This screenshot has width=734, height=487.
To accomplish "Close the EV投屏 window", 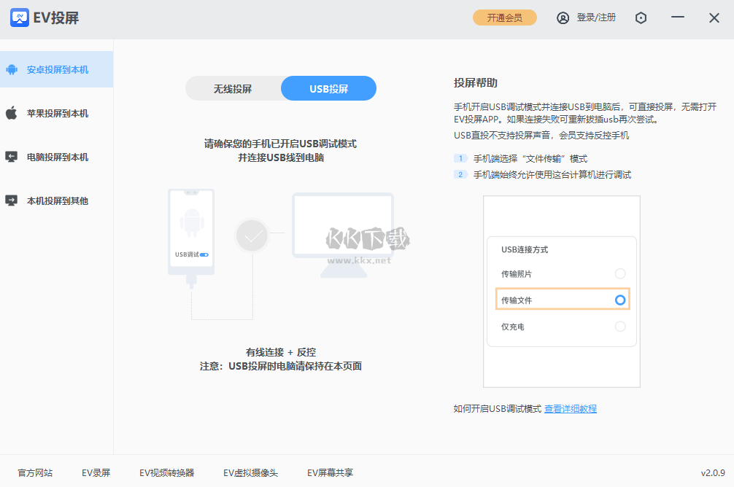I will tap(714, 17).
